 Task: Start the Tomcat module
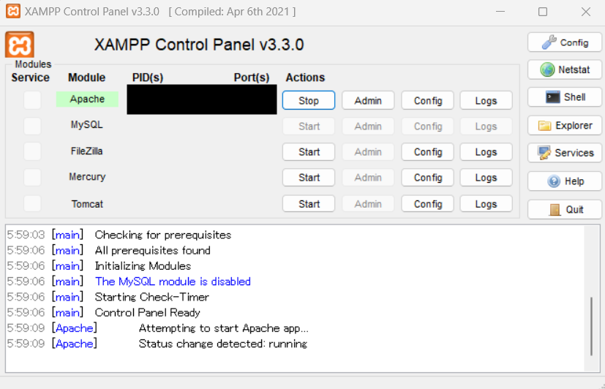point(309,204)
